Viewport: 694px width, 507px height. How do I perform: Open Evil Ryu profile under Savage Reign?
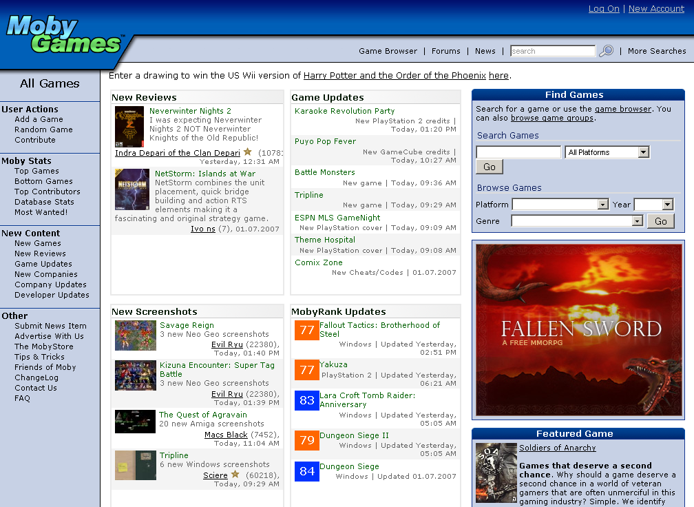click(x=227, y=344)
